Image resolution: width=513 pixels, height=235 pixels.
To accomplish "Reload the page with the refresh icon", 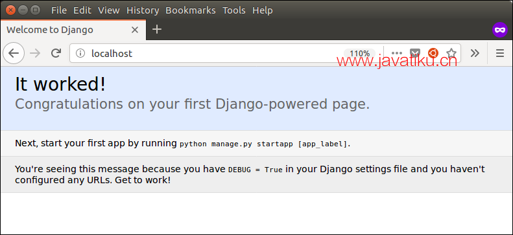I will tap(56, 53).
